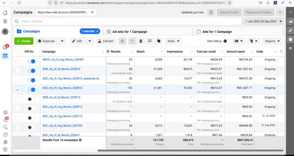Screen dimensions: 294x156
Task: Reload the browser page
Action: click(x=19, y=3)
